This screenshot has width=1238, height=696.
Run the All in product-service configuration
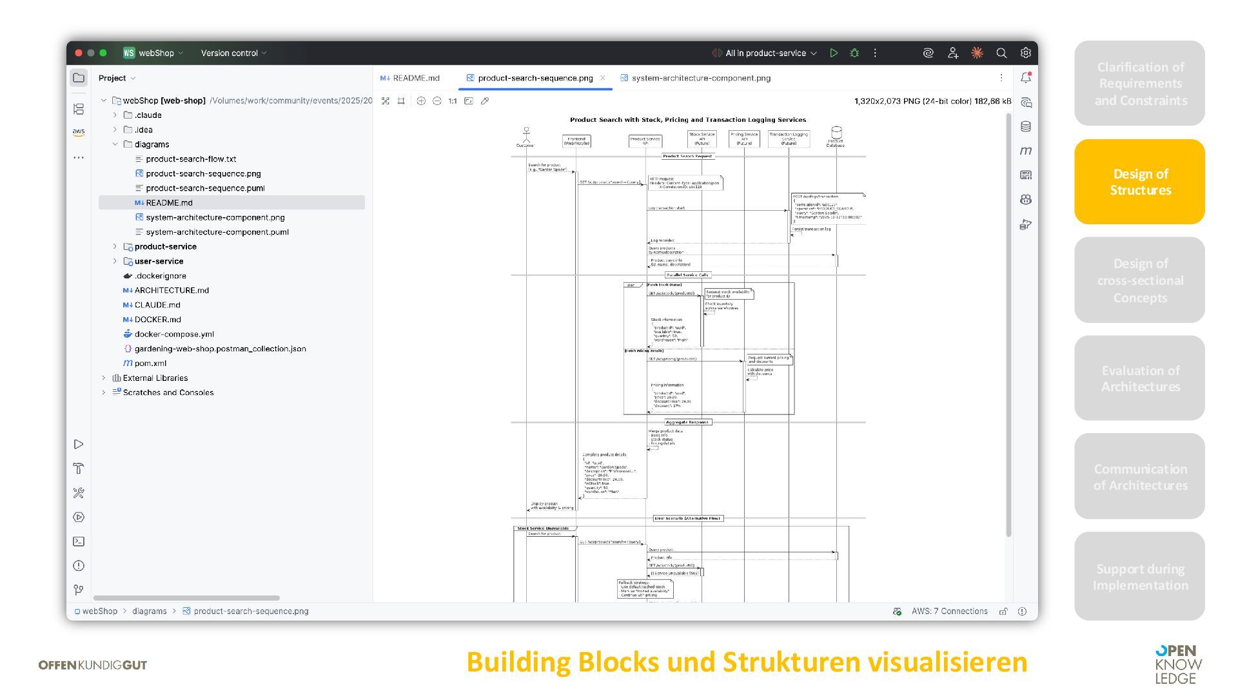[834, 53]
